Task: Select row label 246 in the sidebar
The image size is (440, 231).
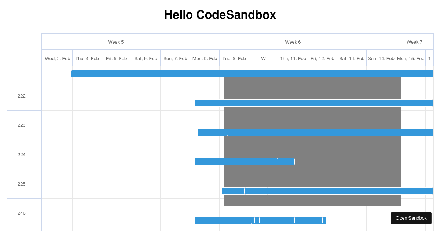Action: coord(22,213)
